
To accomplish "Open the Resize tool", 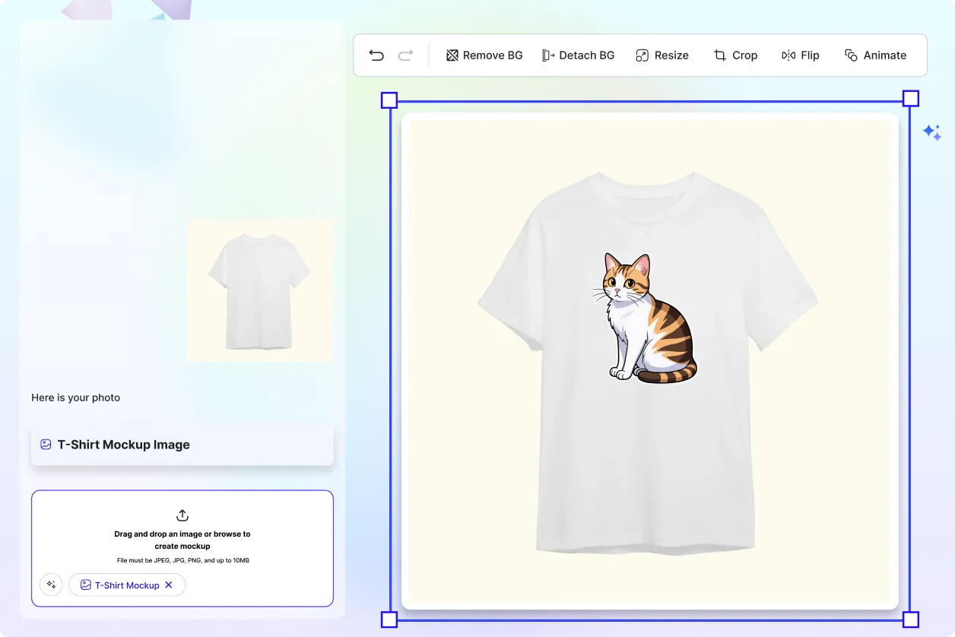I will pyautogui.click(x=662, y=55).
